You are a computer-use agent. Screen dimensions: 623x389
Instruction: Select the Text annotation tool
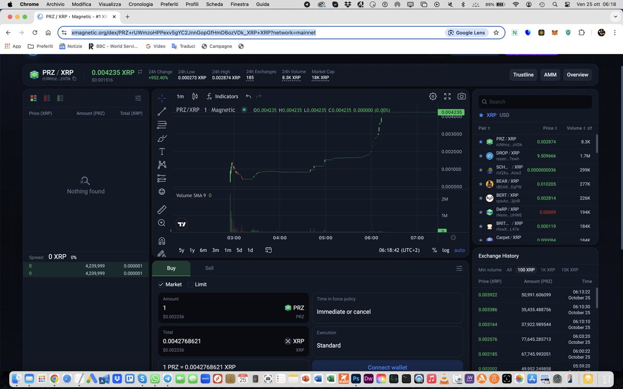(162, 151)
